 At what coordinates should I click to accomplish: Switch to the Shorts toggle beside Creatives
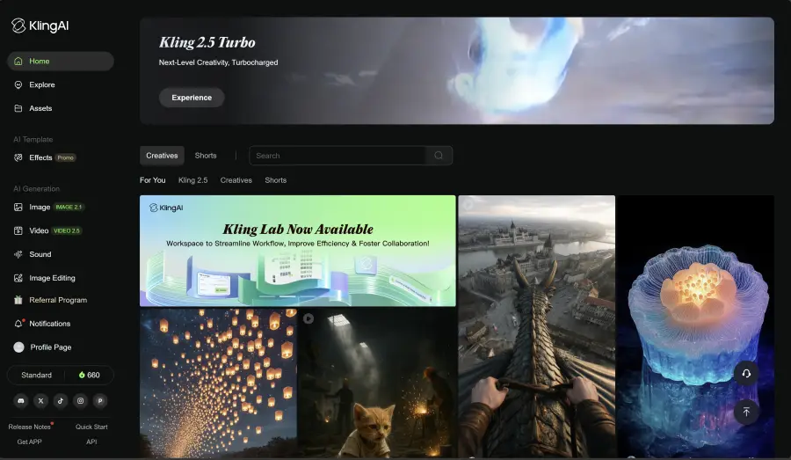tap(206, 156)
